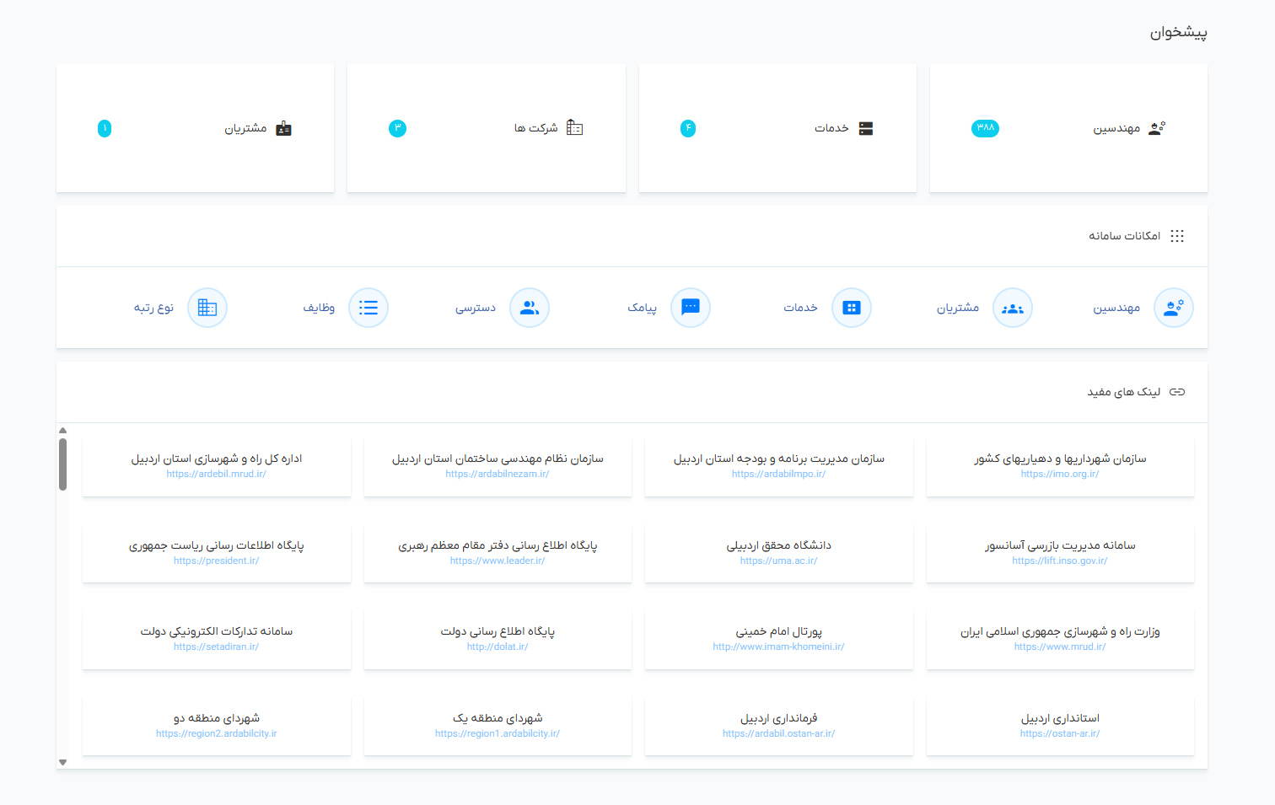Open نوع رتبه table icon

point(207,308)
